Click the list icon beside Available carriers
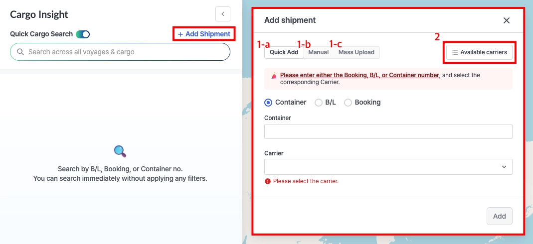 455,52
